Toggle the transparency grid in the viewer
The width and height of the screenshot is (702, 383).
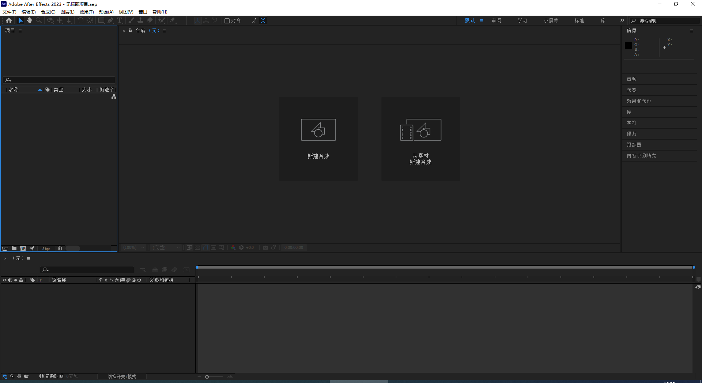[197, 247]
